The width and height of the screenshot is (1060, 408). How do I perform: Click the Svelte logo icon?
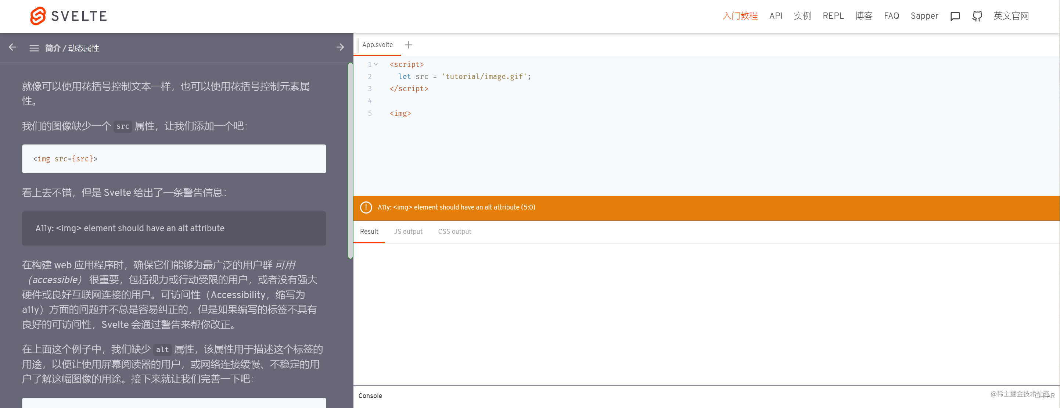(38, 16)
